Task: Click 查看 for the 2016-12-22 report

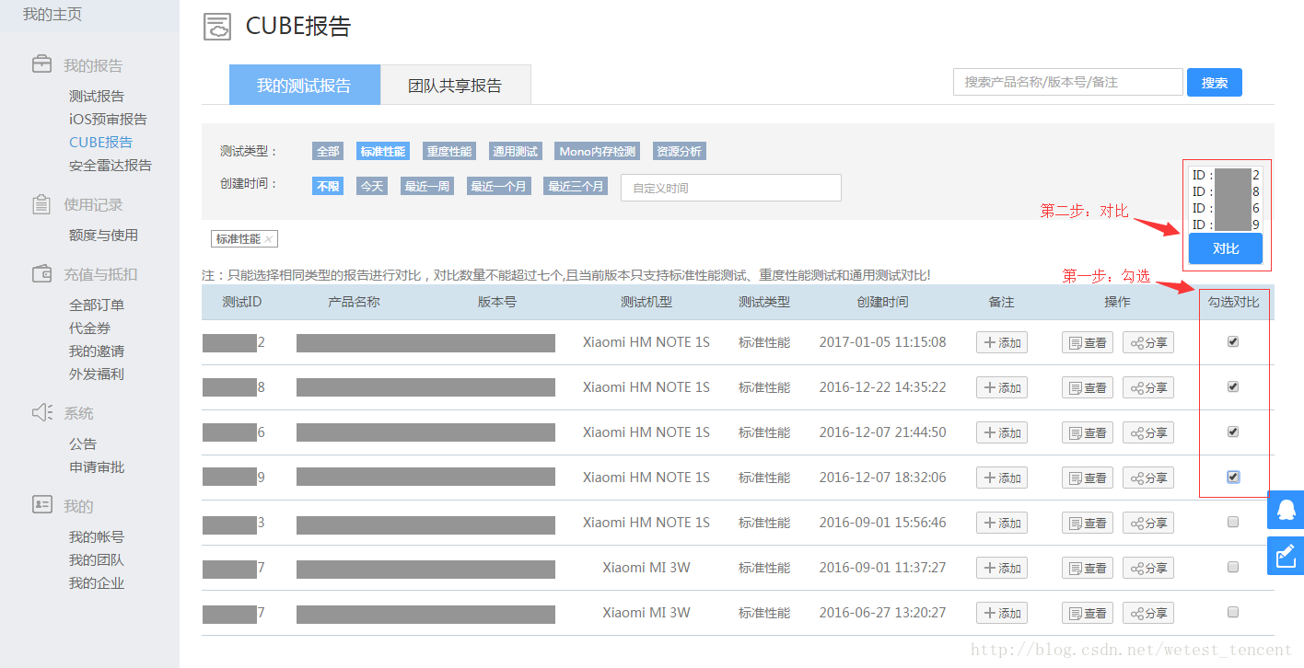Action: (x=1087, y=387)
